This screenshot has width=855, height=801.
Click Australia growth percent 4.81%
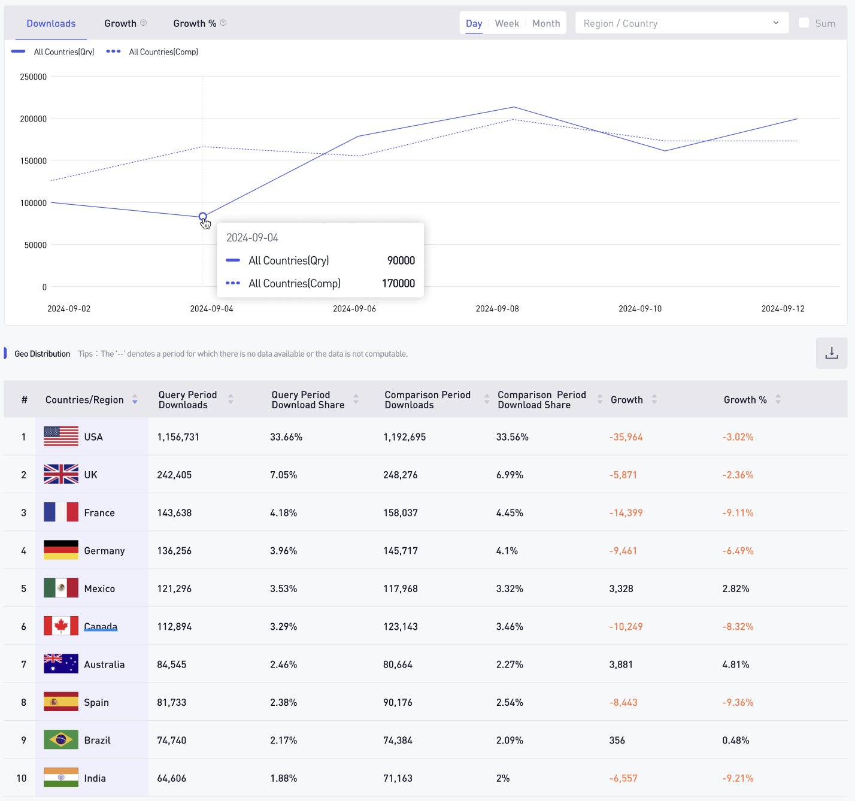736,665
